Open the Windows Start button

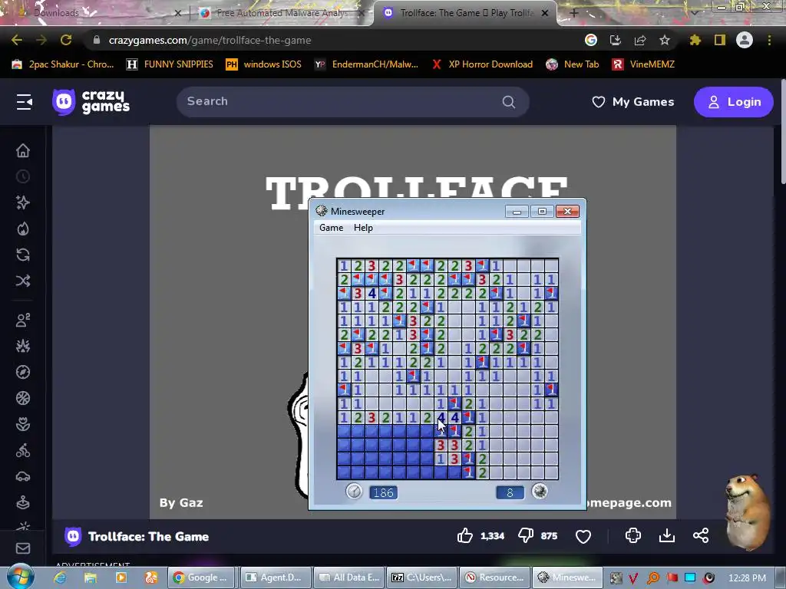(x=21, y=577)
